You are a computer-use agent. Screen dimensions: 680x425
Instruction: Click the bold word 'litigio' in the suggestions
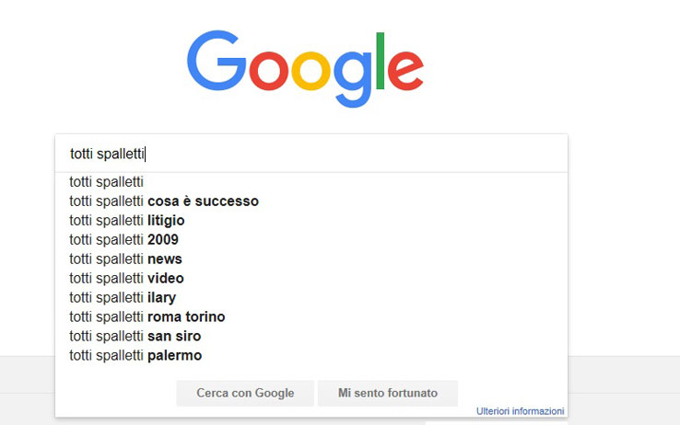(x=166, y=221)
